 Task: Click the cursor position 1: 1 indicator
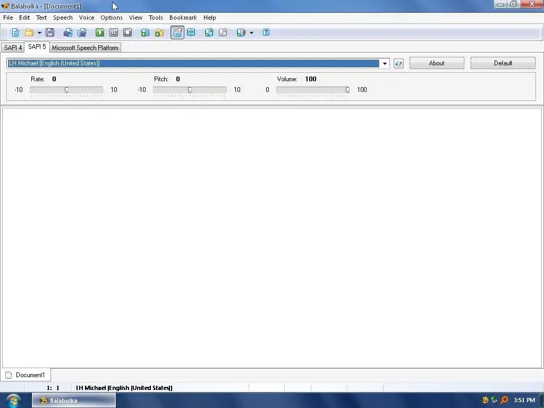click(x=53, y=388)
